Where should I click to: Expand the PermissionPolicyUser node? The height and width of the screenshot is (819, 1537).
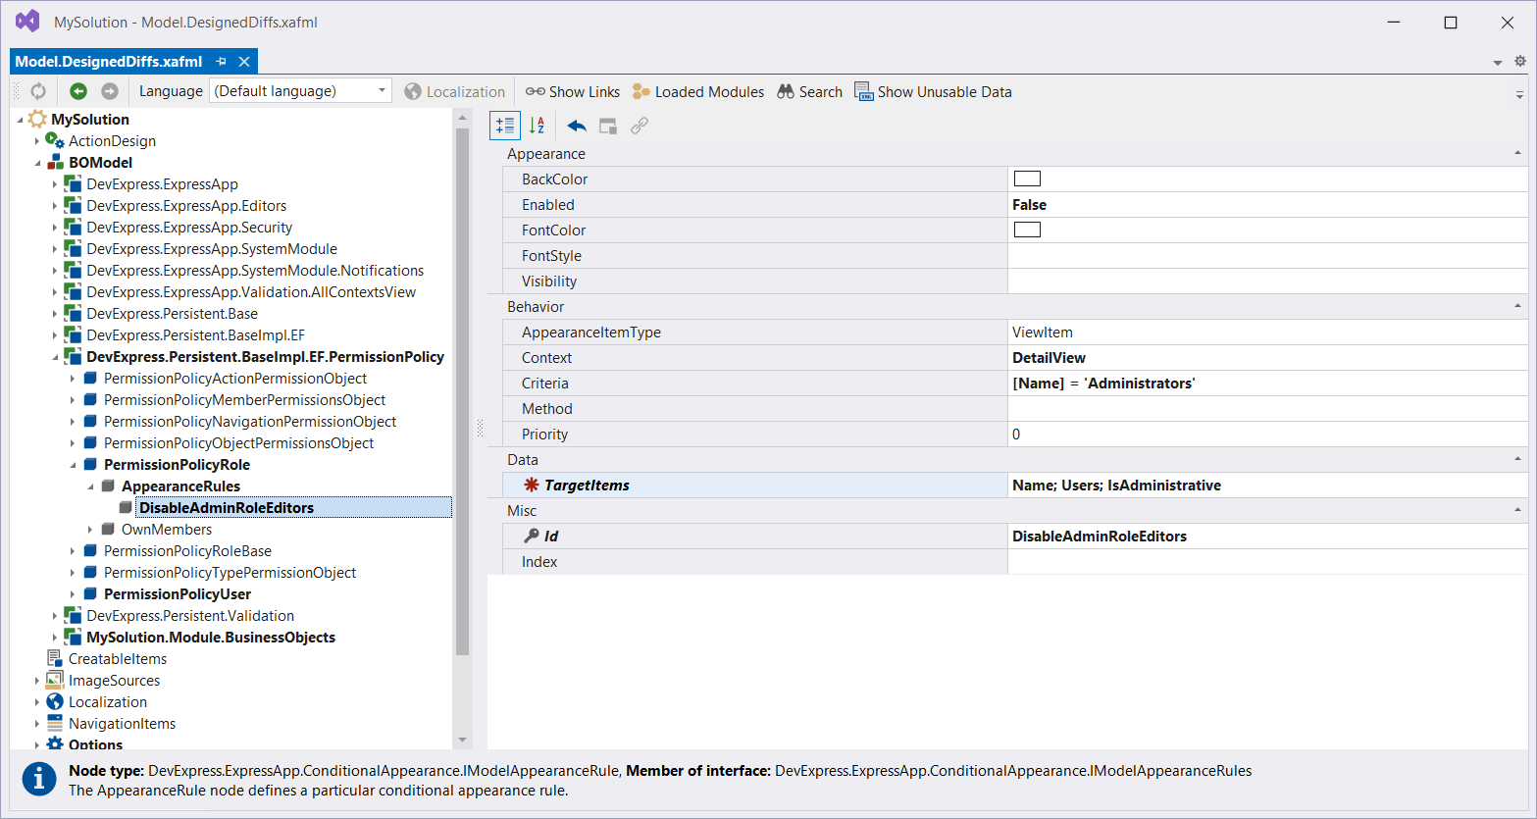tap(73, 594)
